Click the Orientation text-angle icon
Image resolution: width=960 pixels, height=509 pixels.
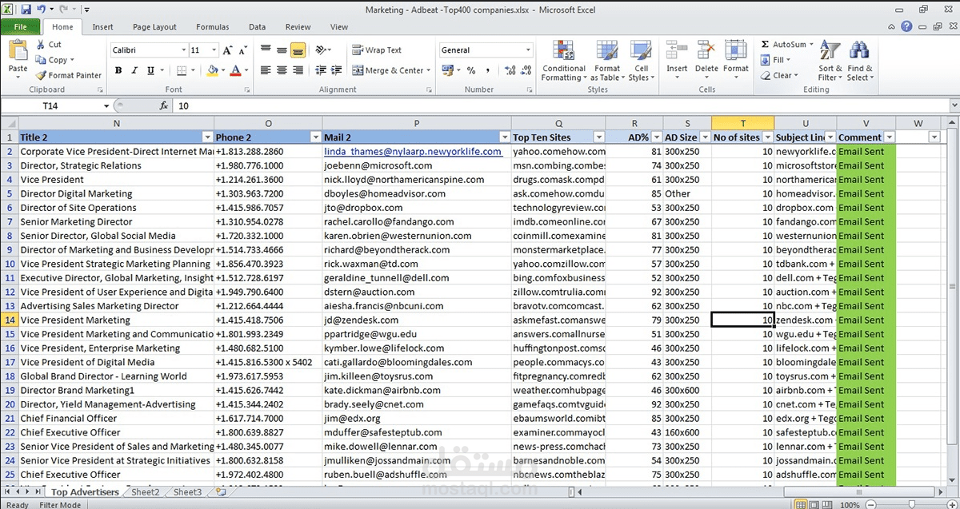pos(321,50)
